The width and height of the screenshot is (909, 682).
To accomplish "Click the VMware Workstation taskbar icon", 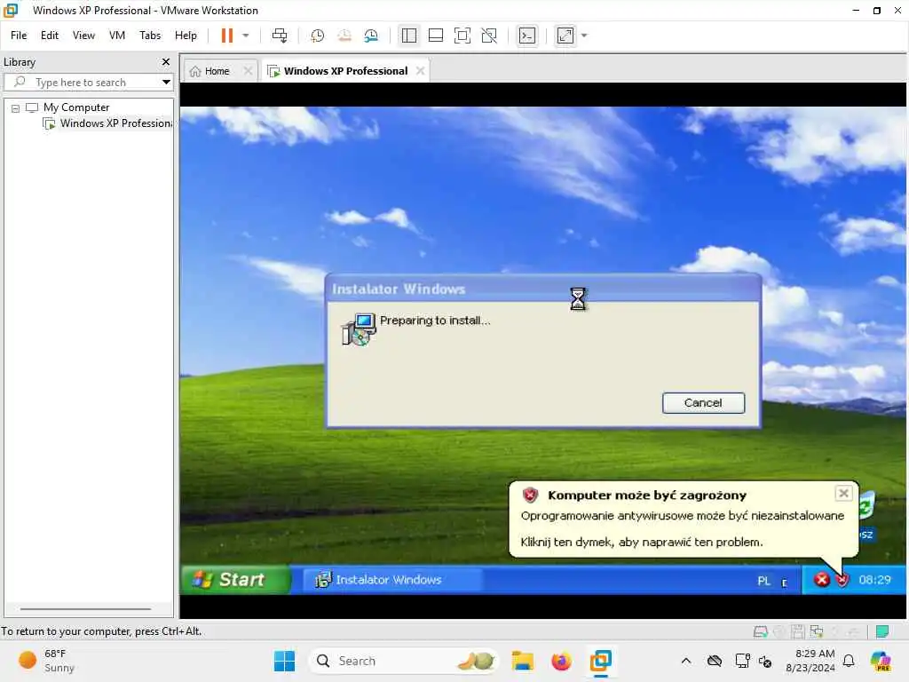I will click(601, 661).
